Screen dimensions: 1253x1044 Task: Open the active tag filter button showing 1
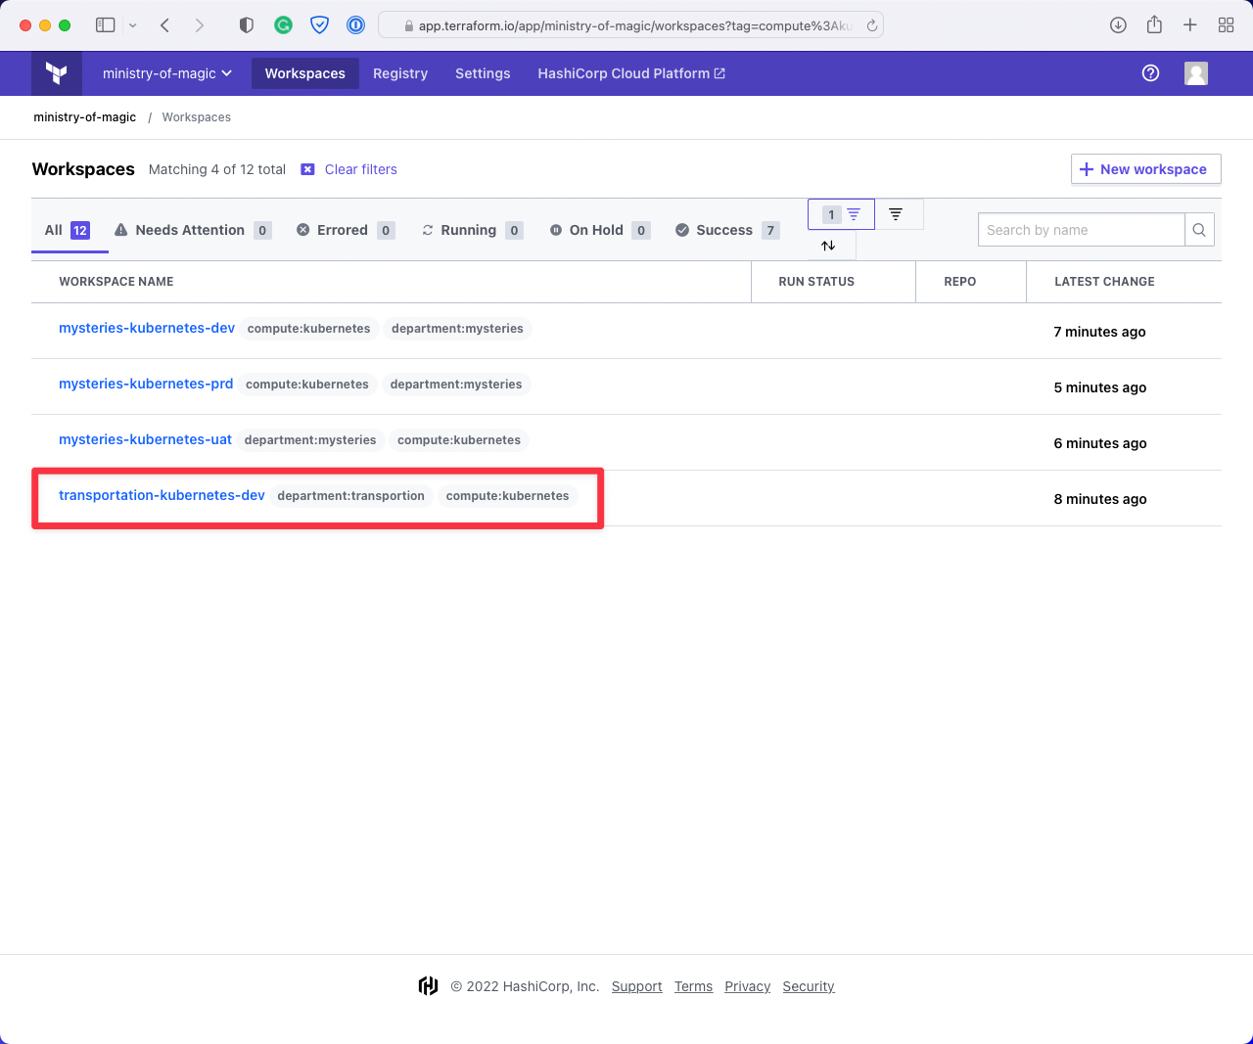point(841,214)
